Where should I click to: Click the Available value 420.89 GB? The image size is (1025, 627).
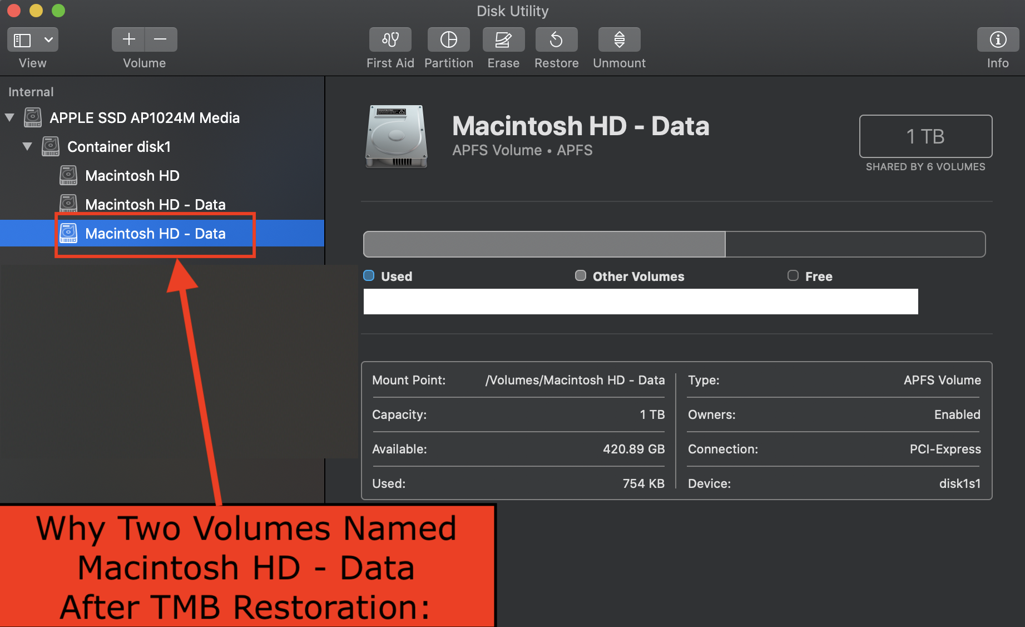click(634, 449)
